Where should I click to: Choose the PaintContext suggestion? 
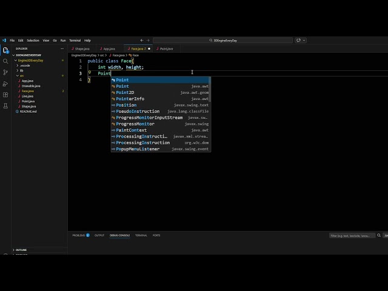pos(160,130)
